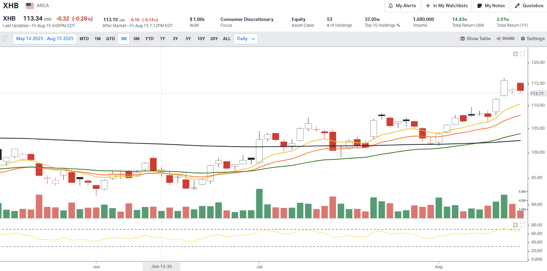
Task: Click the SHARE button
Action: tap(505, 39)
